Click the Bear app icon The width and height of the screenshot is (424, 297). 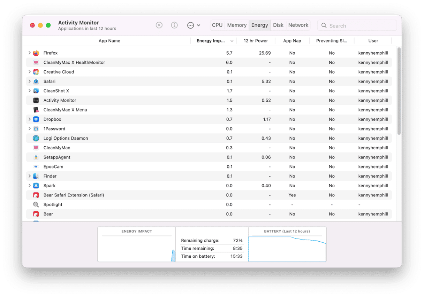[36, 214]
